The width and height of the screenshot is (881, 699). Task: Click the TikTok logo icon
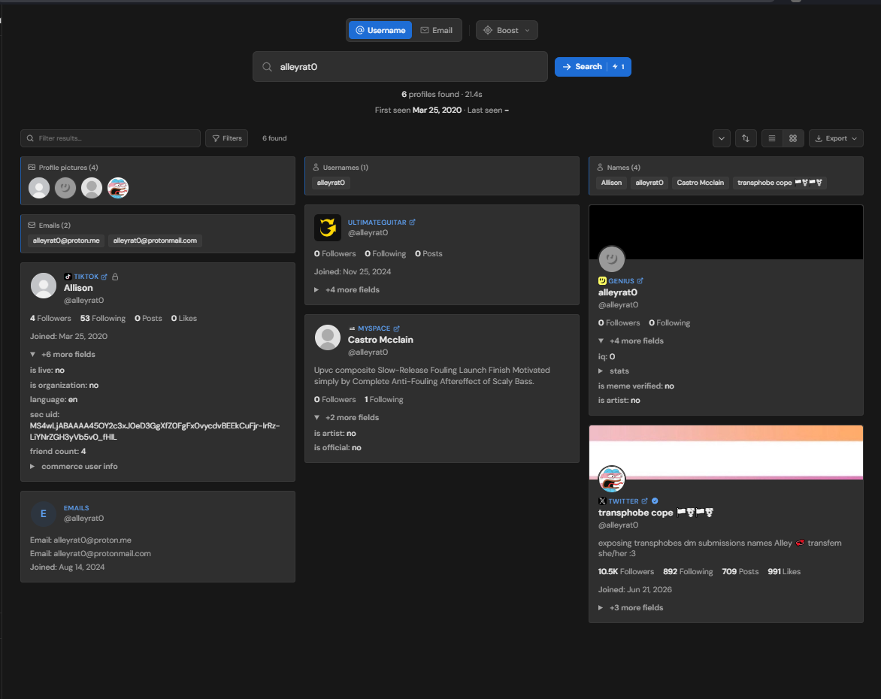68,277
